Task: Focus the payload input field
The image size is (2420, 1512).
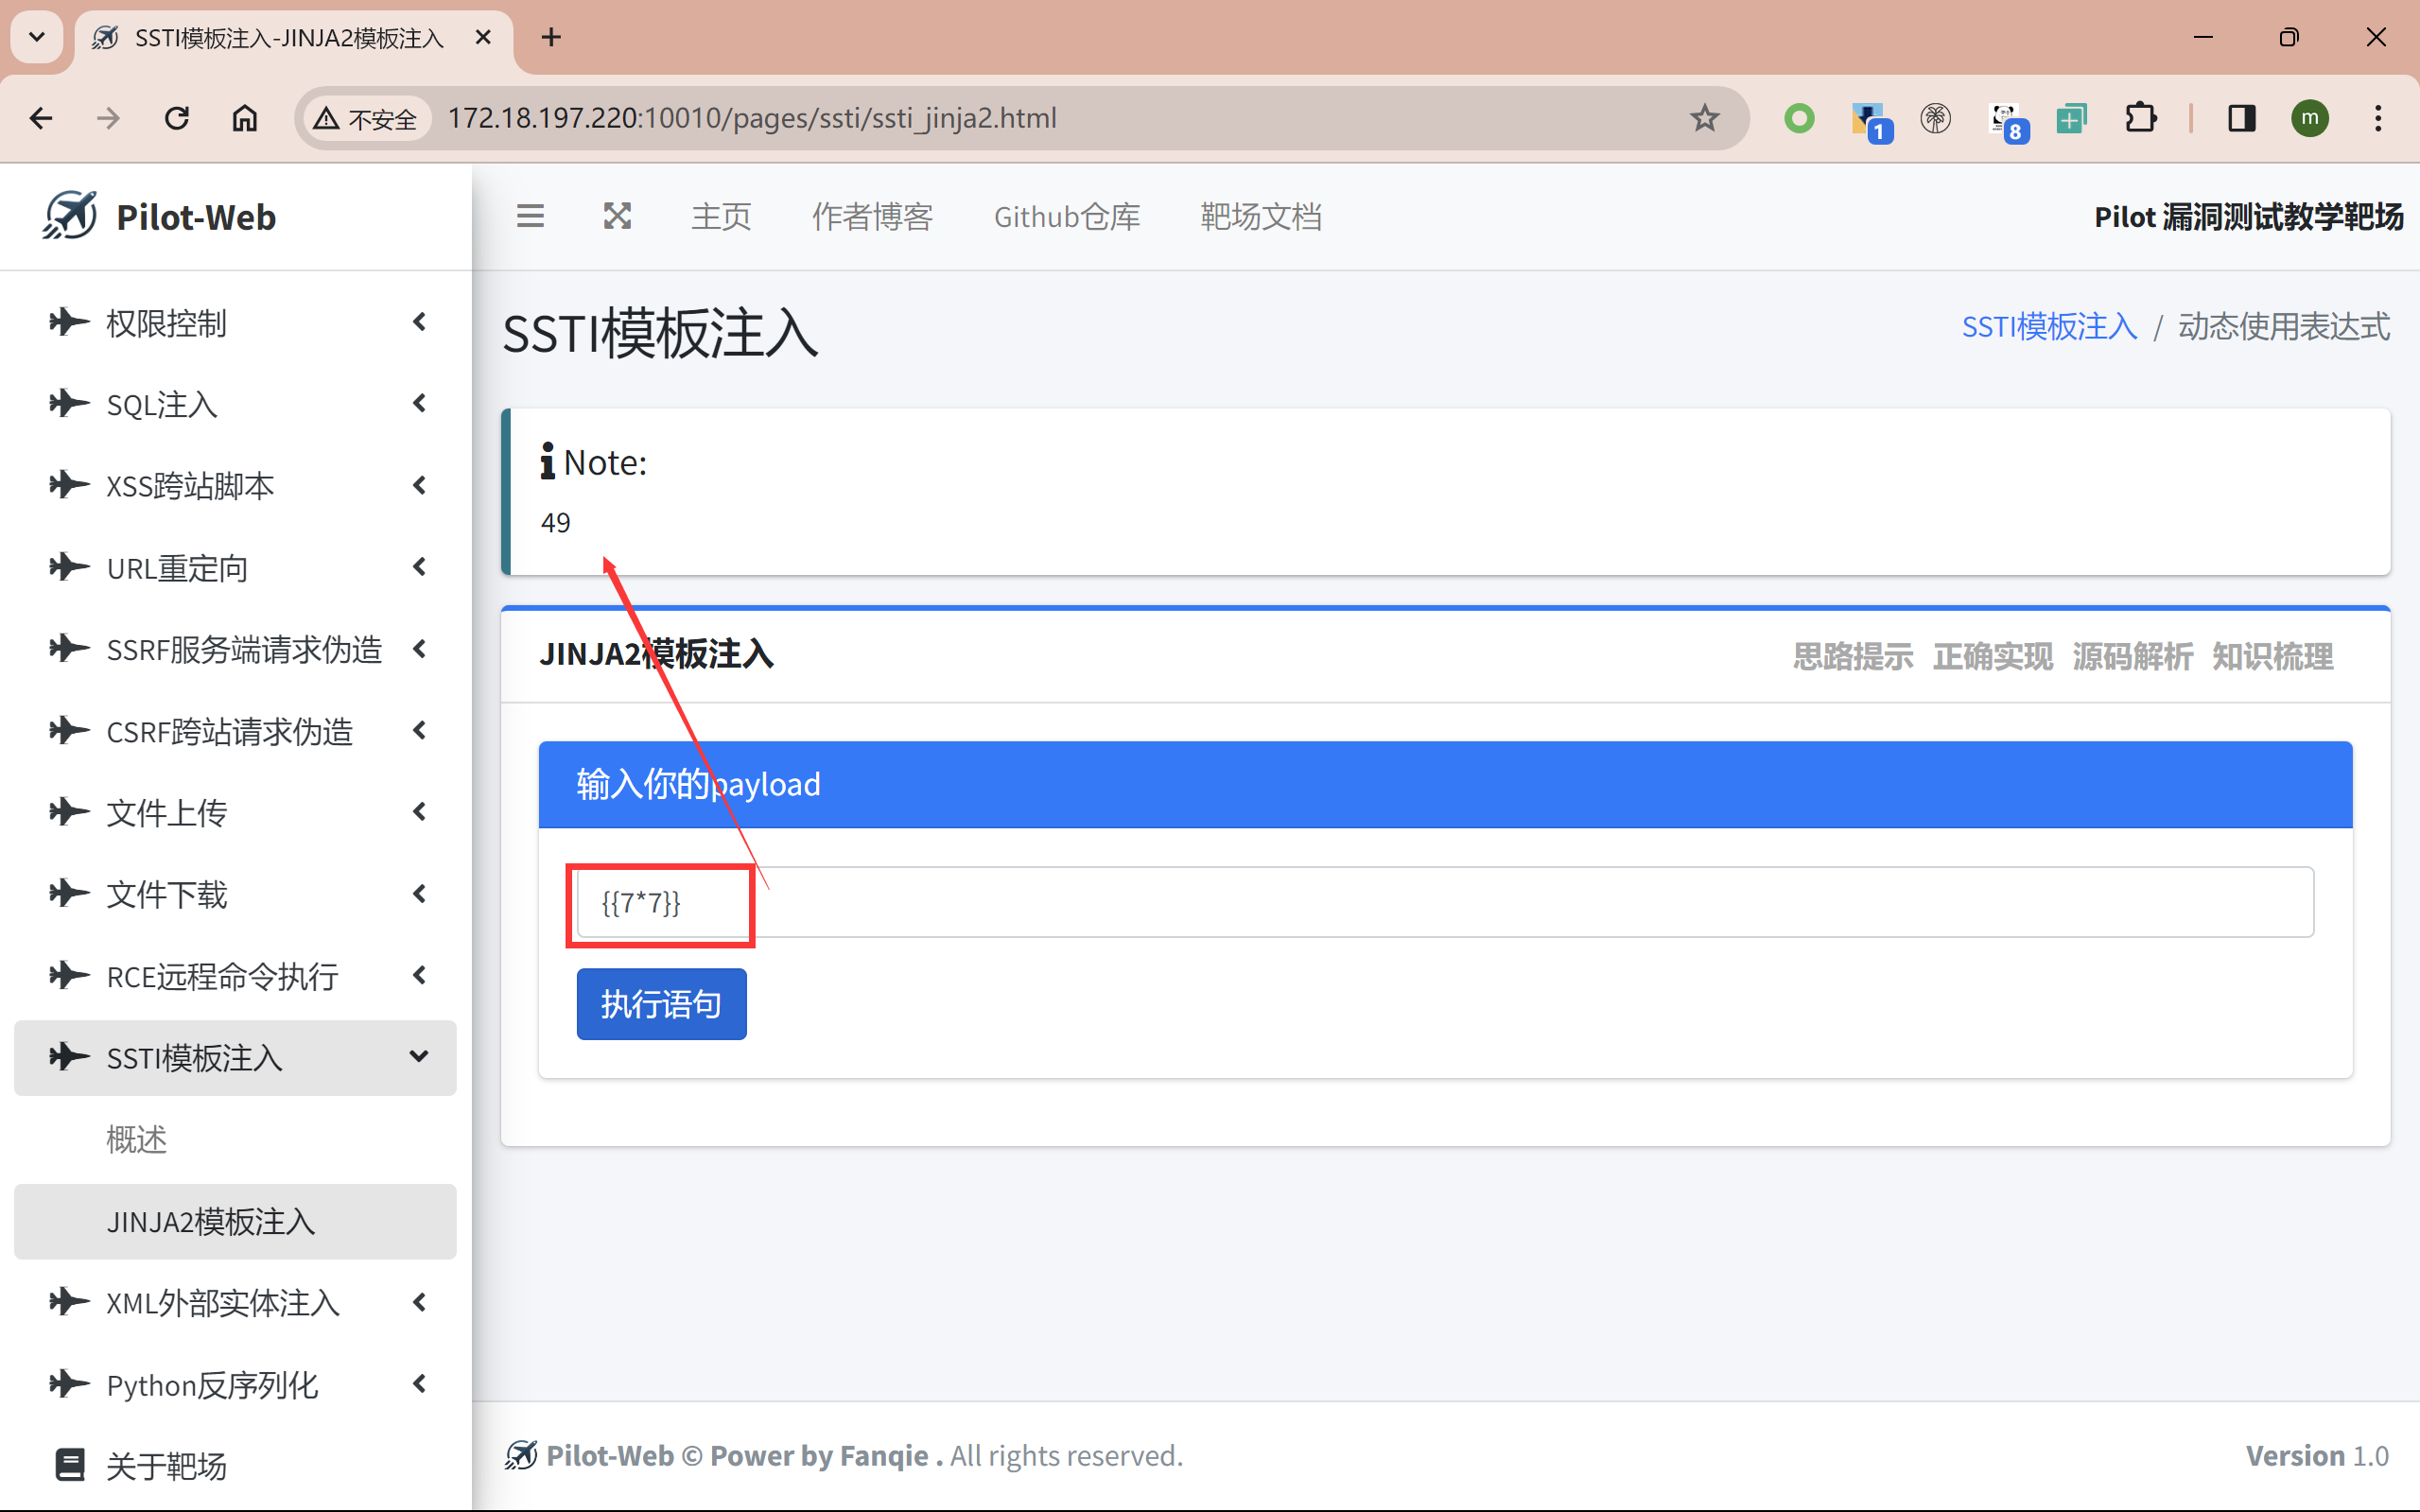Action: 1445,902
